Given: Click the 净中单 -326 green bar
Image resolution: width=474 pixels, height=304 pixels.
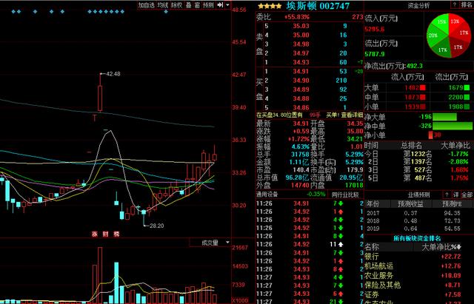Looking at the screenshot, I should pos(453,126).
